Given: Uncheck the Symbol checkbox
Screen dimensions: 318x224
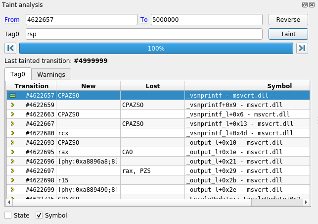Looking at the screenshot, I should pyautogui.click(x=39, y=216).
